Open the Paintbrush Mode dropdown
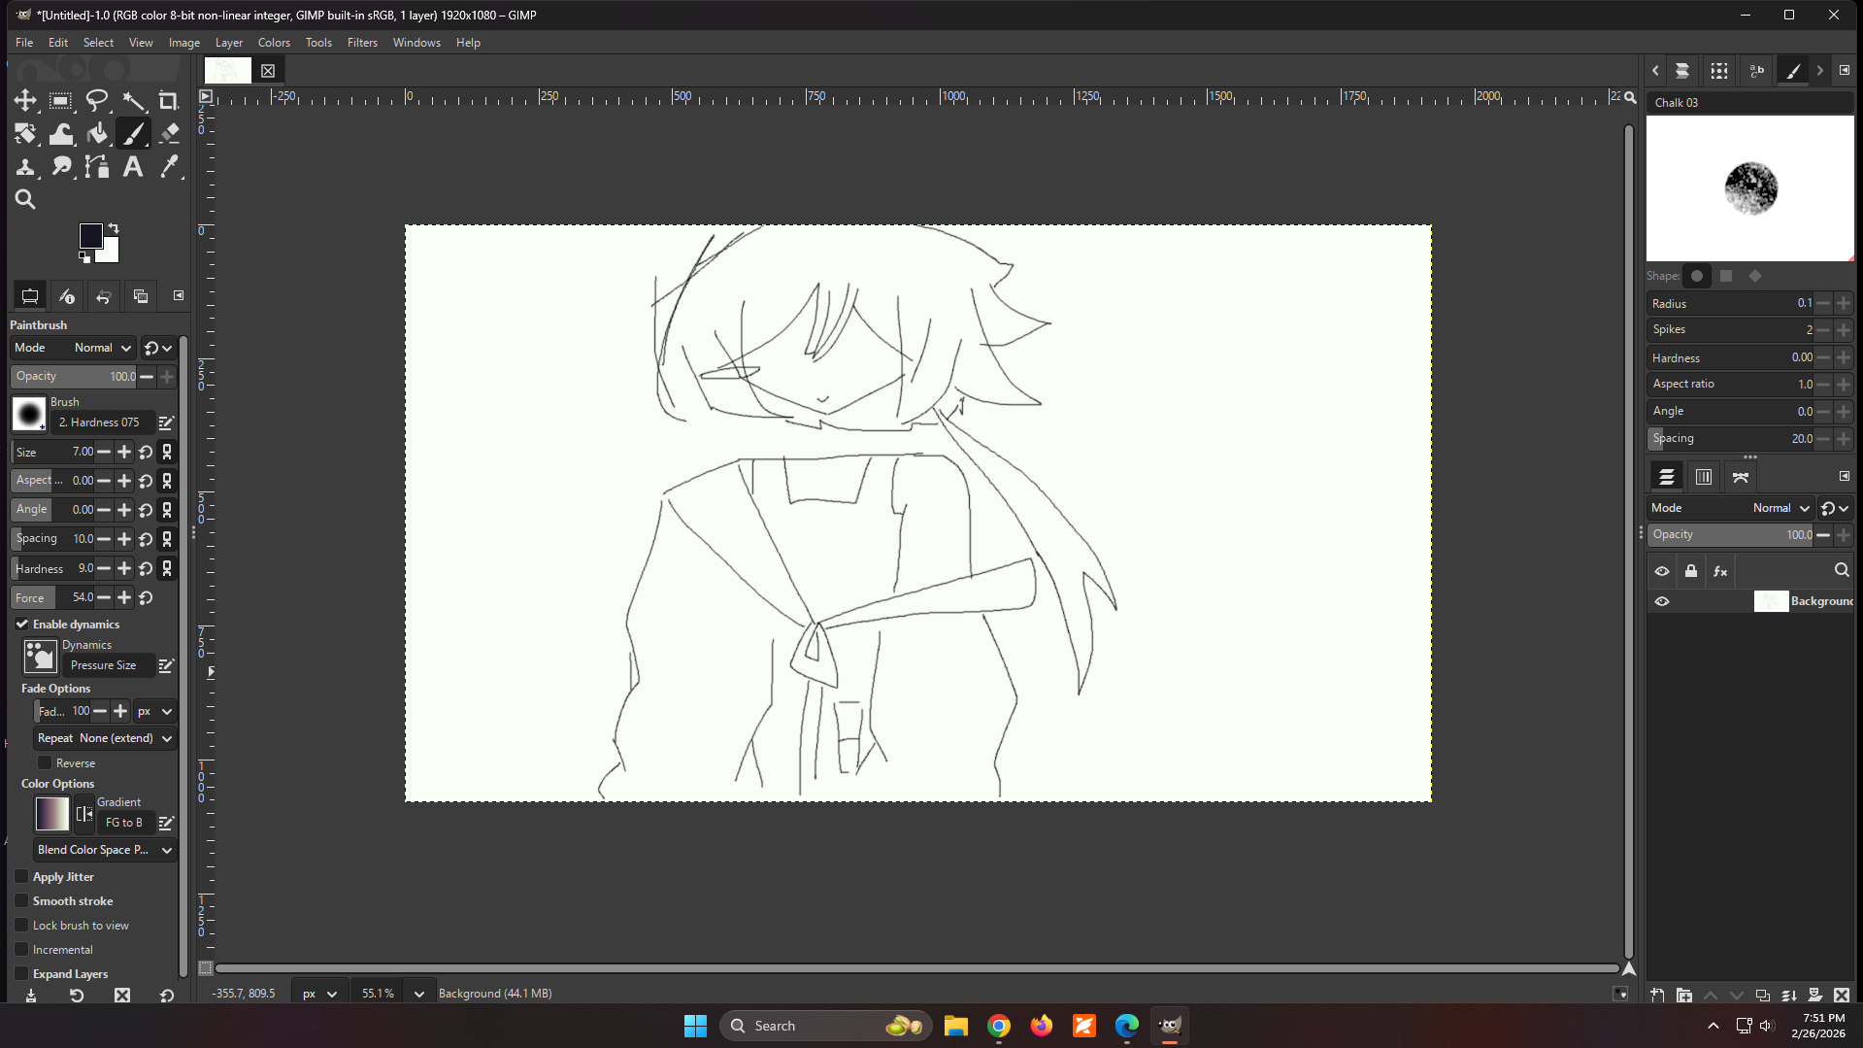Image resolution: width=1863 pixels, height=1048 pixels. [102, 348]
